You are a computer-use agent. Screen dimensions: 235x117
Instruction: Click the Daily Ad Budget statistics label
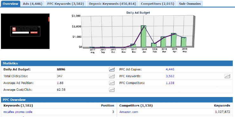(x=17, y=69)
